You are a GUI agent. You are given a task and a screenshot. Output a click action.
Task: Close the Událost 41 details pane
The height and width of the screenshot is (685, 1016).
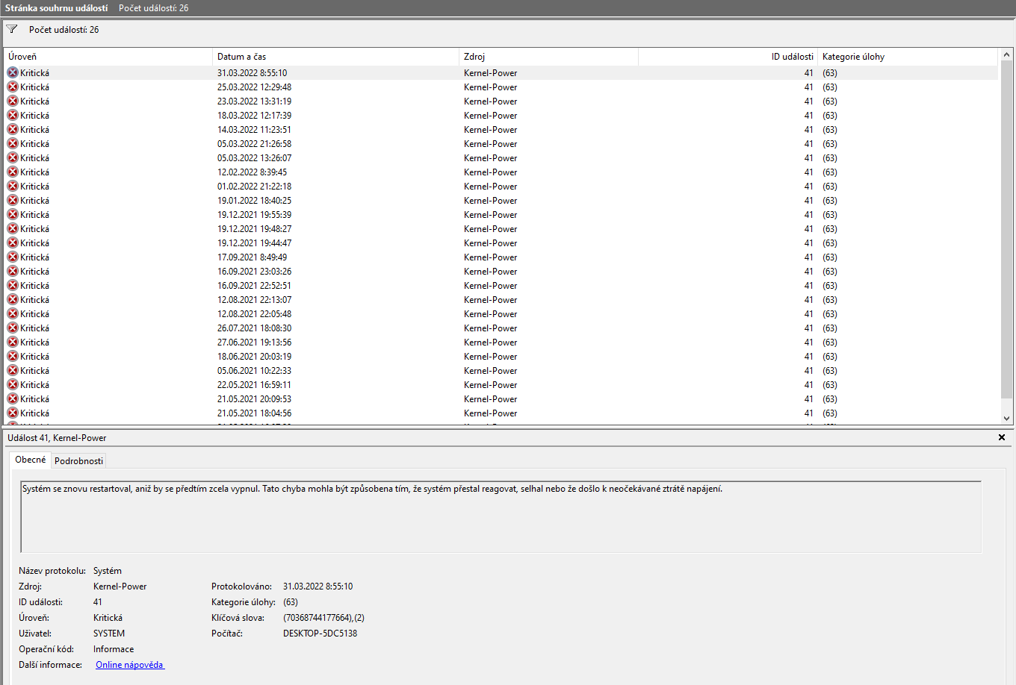point(1002,437)
